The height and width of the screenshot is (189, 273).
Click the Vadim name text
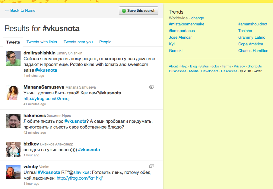(44, 167)
